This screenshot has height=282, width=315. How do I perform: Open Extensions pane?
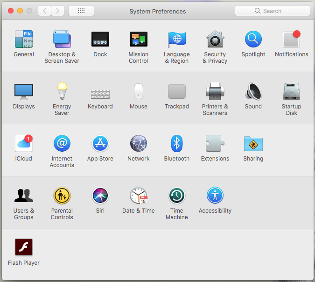point(215,143)
